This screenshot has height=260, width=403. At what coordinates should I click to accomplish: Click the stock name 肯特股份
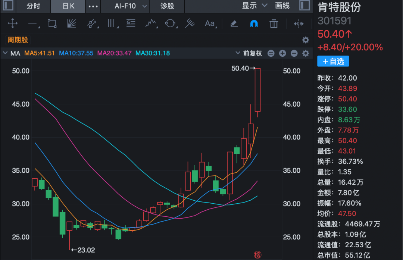[339, 7]
